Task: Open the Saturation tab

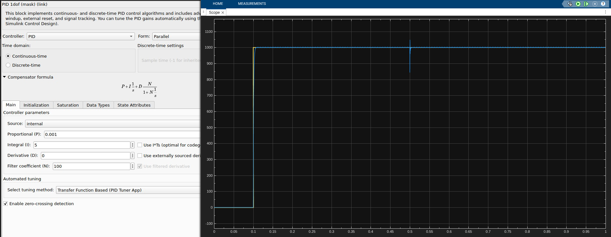Action: pos(68,105)
